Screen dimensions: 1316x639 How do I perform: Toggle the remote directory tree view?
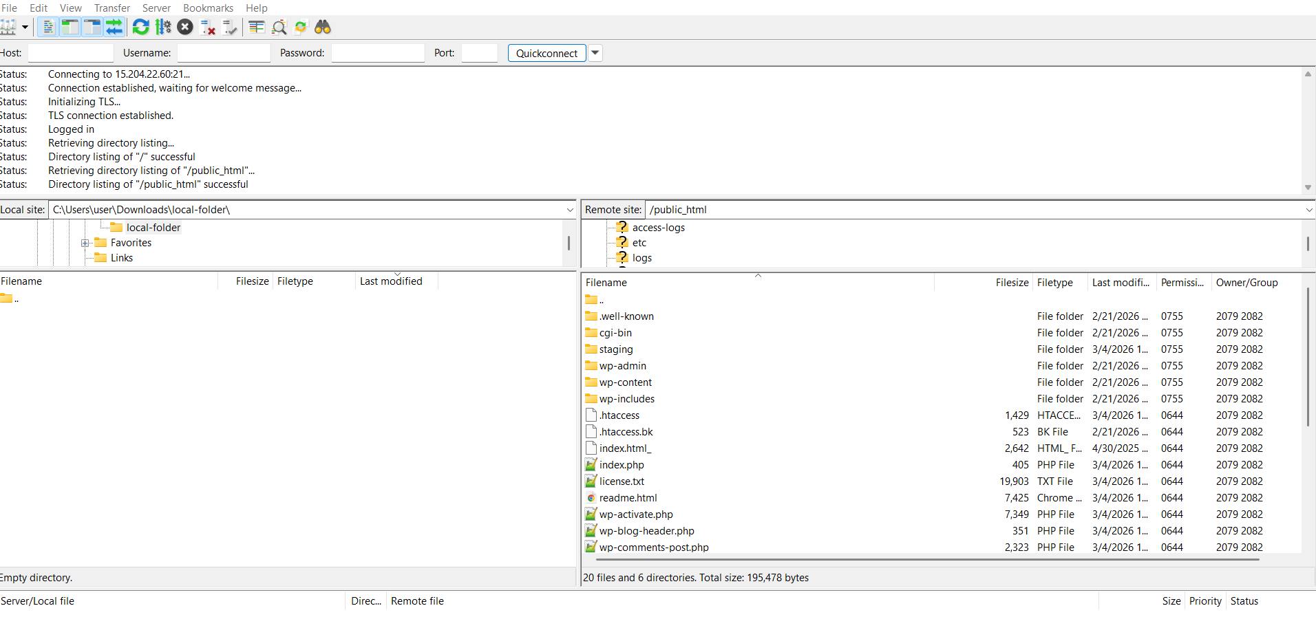tap(92, 27)
